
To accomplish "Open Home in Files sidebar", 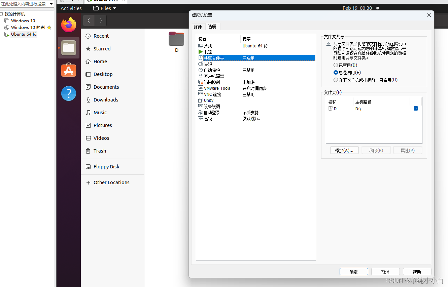I will coord(112,61).
